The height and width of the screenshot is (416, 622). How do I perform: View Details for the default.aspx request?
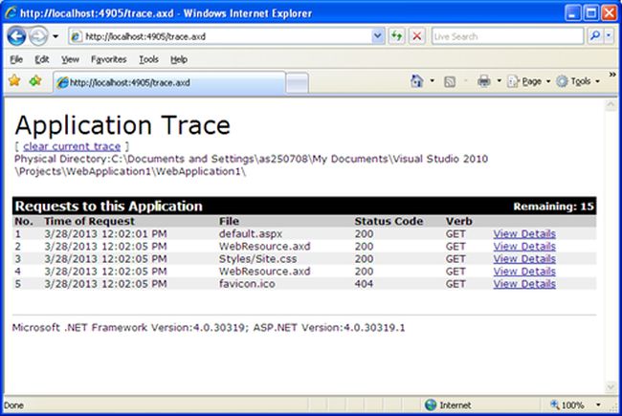[523, 233]
